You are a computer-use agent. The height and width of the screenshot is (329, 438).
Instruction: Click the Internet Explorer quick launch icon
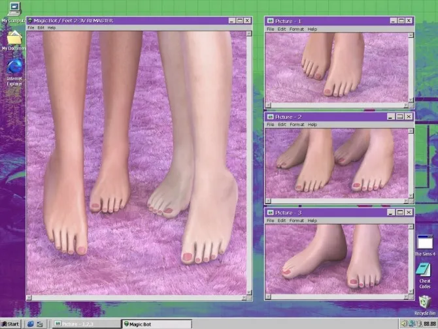31,324
